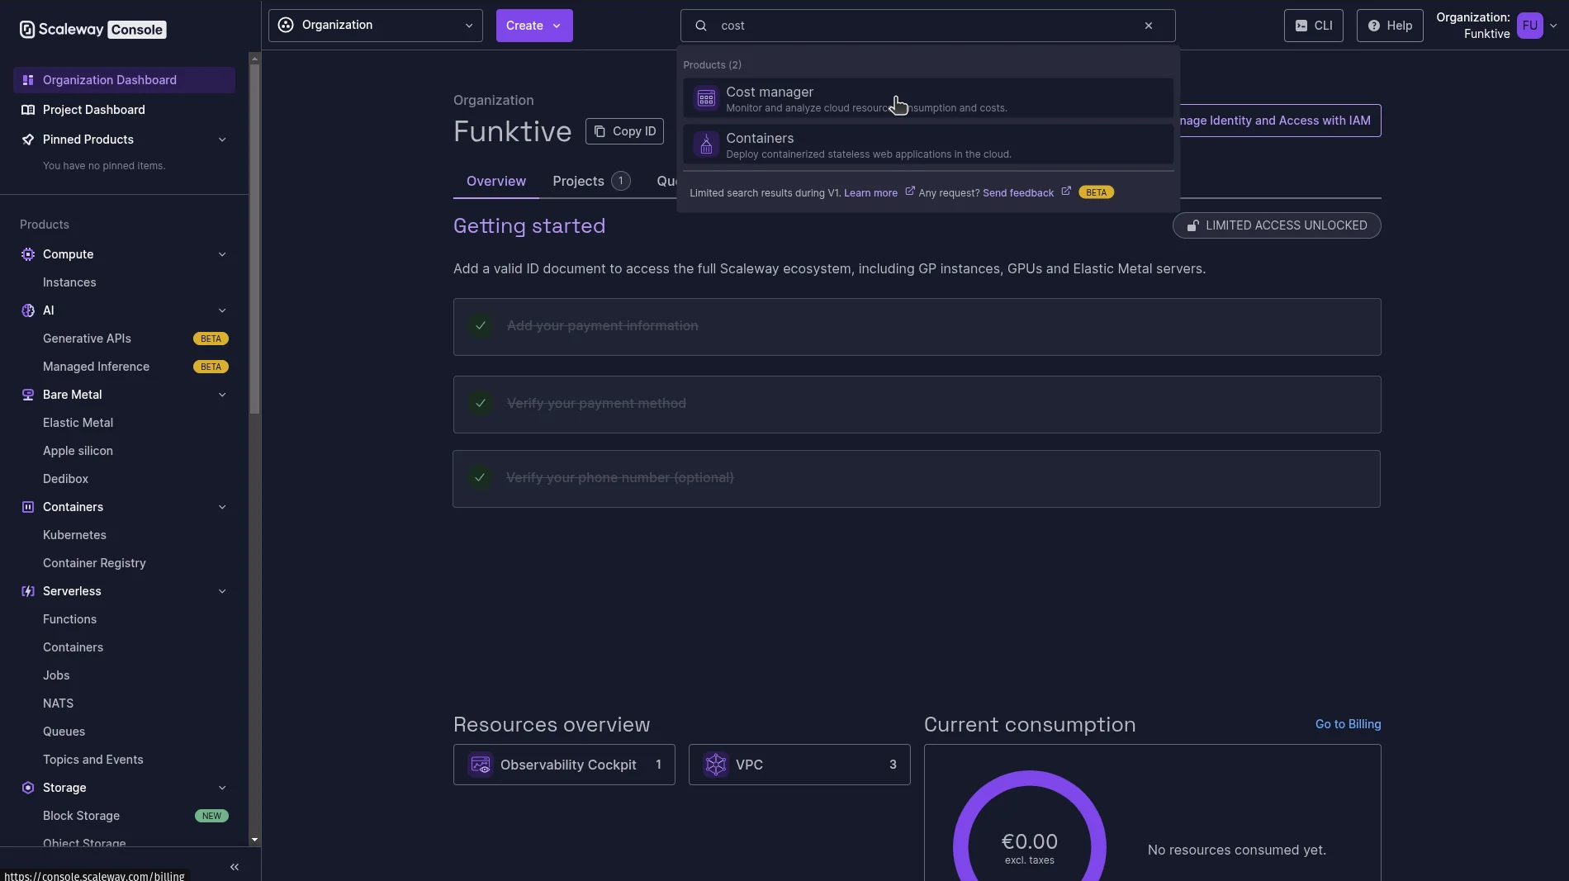Collapse the Serverless section chevron
1569x881 pixels.
tap(222, 591)
